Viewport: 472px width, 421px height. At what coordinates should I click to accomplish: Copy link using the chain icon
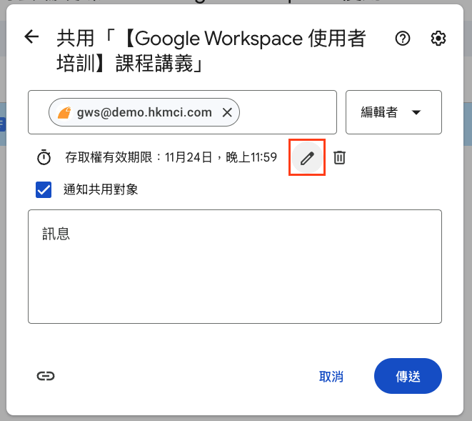pyautogui.click(x=46, y=376)
